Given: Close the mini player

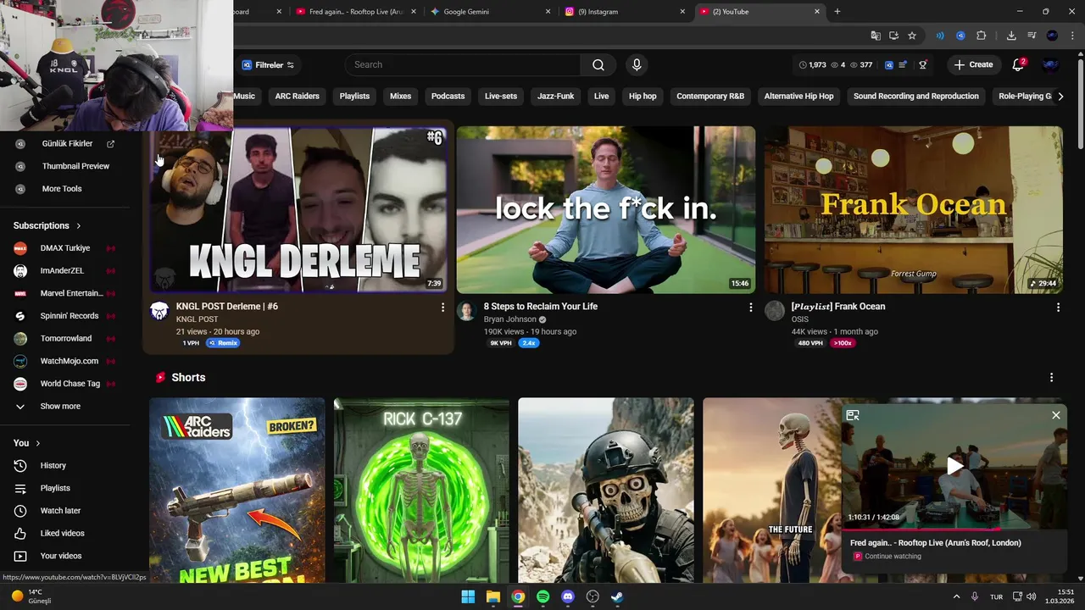Looking at the screenshot, I should tap(1055, 415).
